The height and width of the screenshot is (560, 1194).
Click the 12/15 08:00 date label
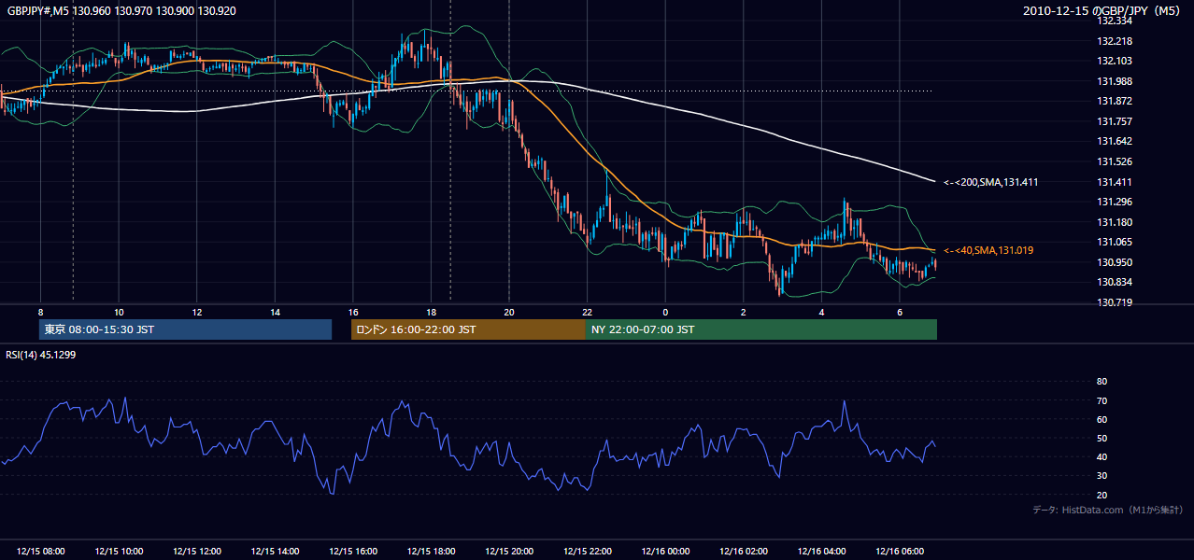click(x=40, y=552)
